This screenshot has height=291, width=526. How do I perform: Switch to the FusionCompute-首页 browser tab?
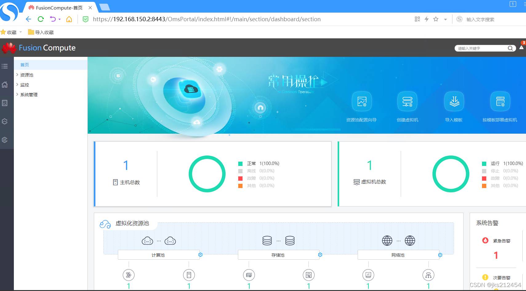(x=59, y=8)
